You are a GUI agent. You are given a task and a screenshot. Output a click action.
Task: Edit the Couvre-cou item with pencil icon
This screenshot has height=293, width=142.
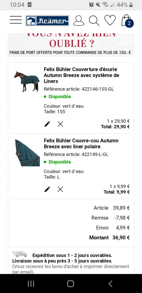pos(47,189)
